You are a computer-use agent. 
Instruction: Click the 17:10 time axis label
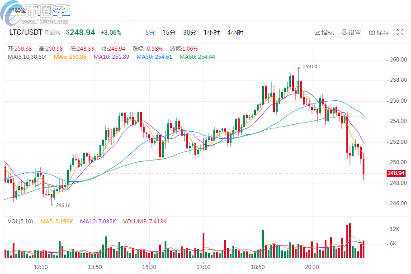(203, 267)
